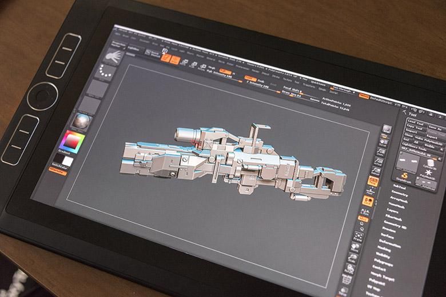Screen dimensions: 446x297
Task: Expand the FiberMesh subpalette
Action: (393, 218)
